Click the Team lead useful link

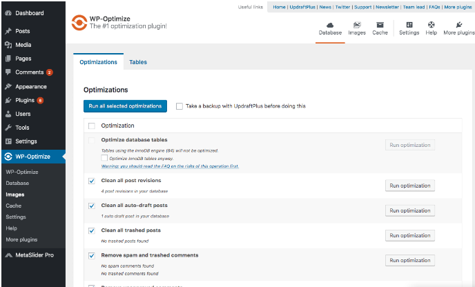(x=414, y=7)
